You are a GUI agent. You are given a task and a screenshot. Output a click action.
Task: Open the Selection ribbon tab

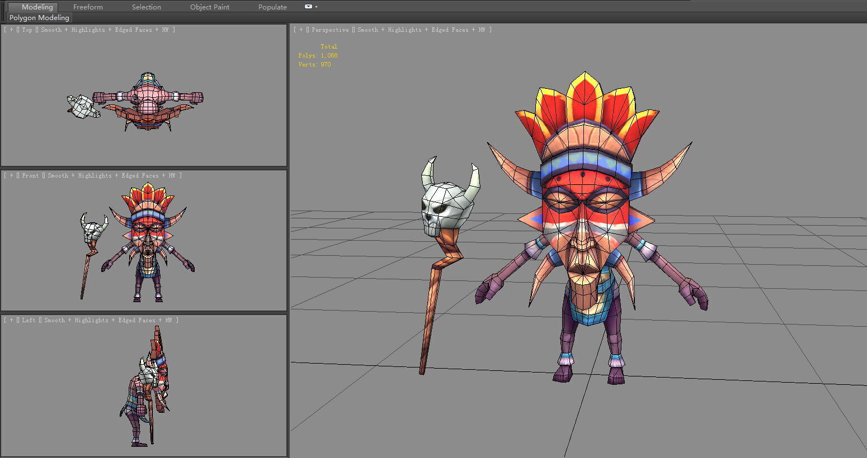coord(147,7)
